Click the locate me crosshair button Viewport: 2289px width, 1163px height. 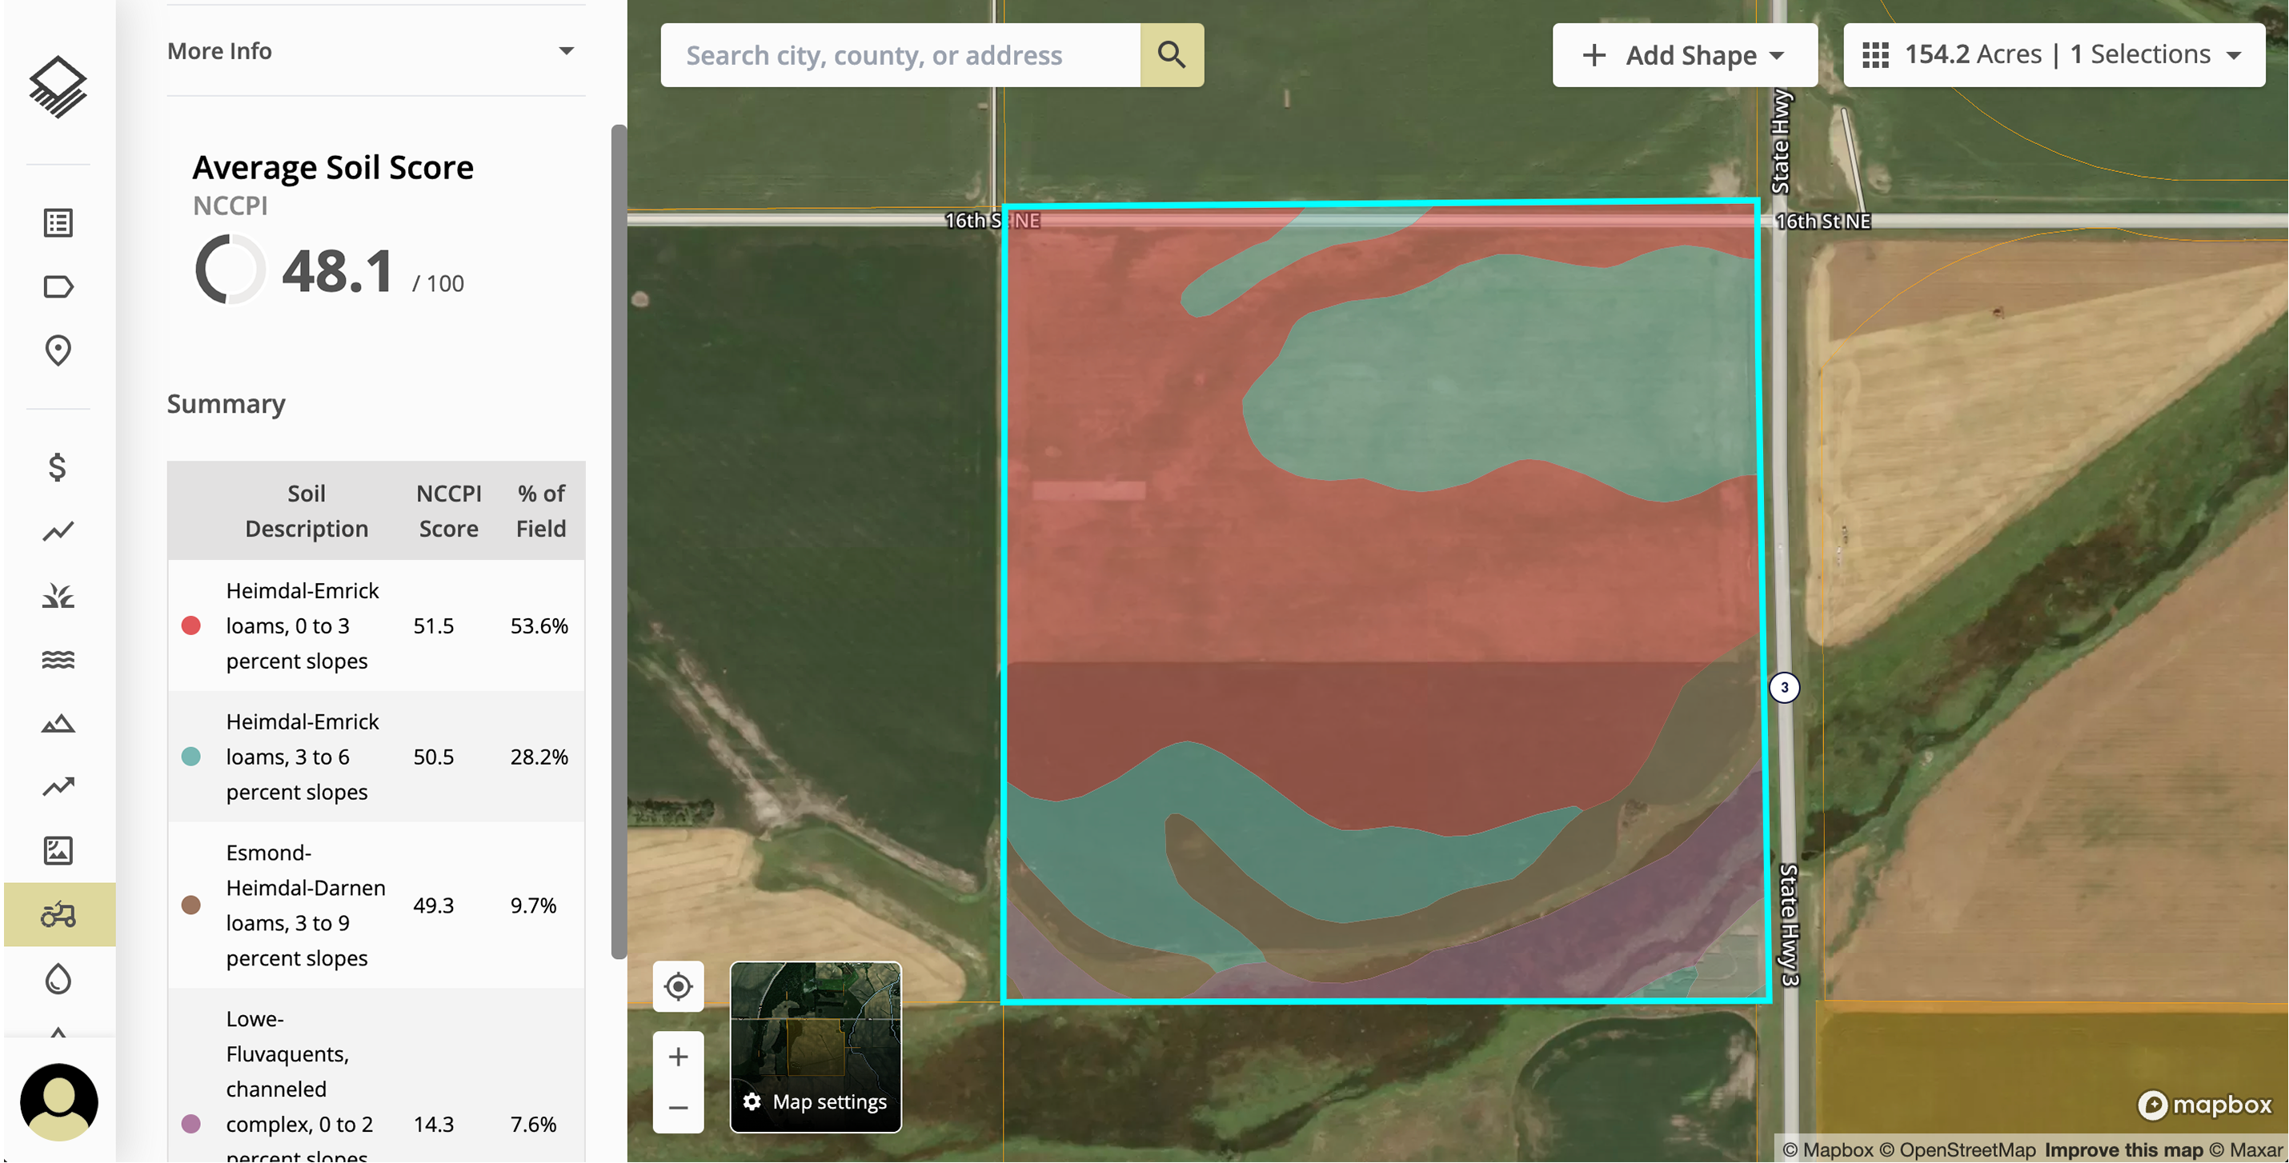coord(678,986)
